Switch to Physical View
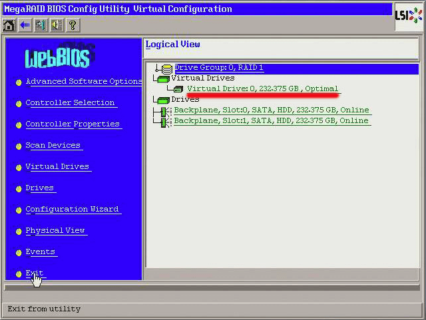The width and height of the screenshot is (426, 320). 55,231
